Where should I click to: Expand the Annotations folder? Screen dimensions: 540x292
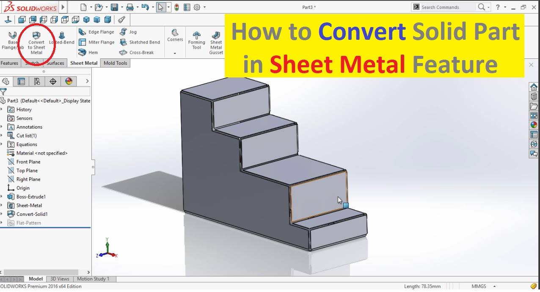coord(2,127)
